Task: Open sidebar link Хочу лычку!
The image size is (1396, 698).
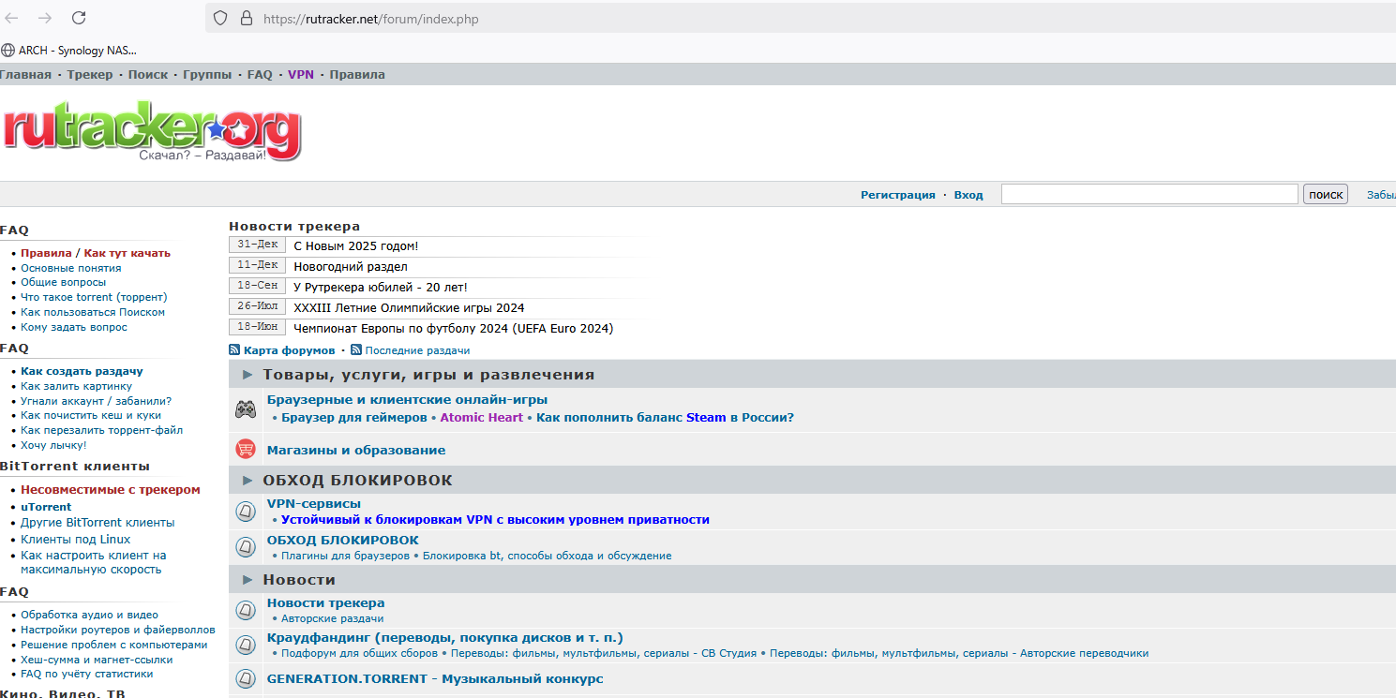Action: tap(53, 445)
